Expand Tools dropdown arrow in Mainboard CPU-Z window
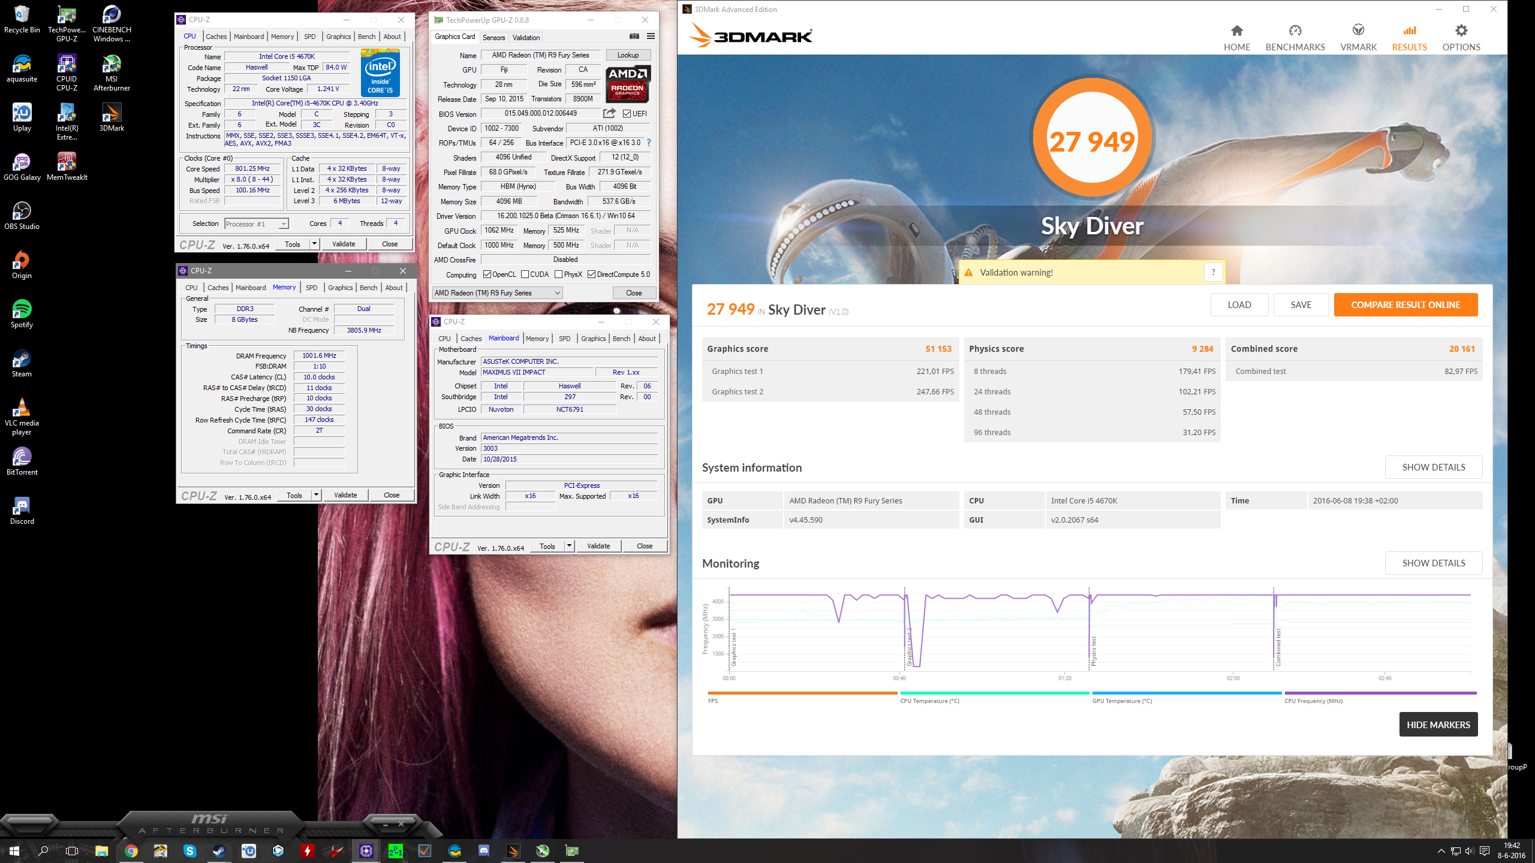1535x863 pixels. point(568,546)
